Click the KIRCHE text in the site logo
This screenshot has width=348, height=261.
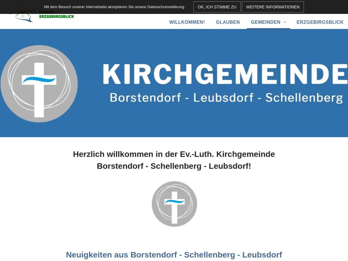[x=46, y=12]
